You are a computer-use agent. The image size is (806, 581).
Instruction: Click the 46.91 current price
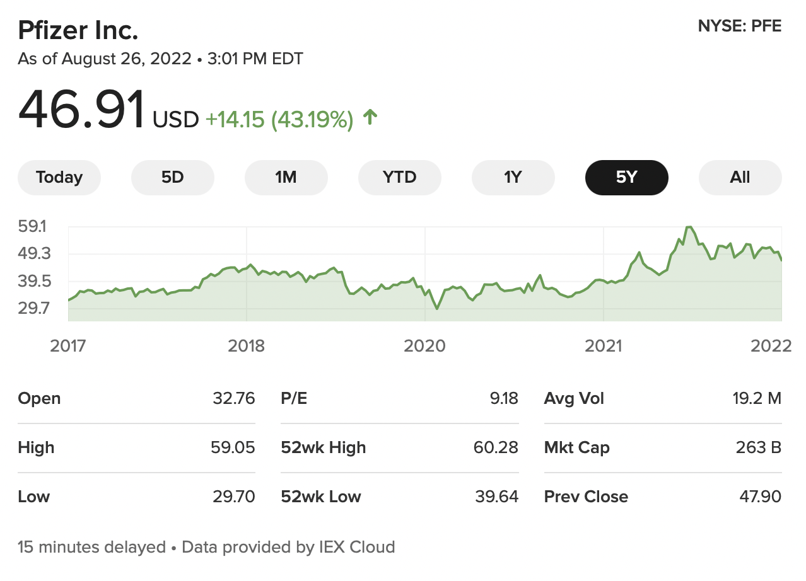pos(81,110)
